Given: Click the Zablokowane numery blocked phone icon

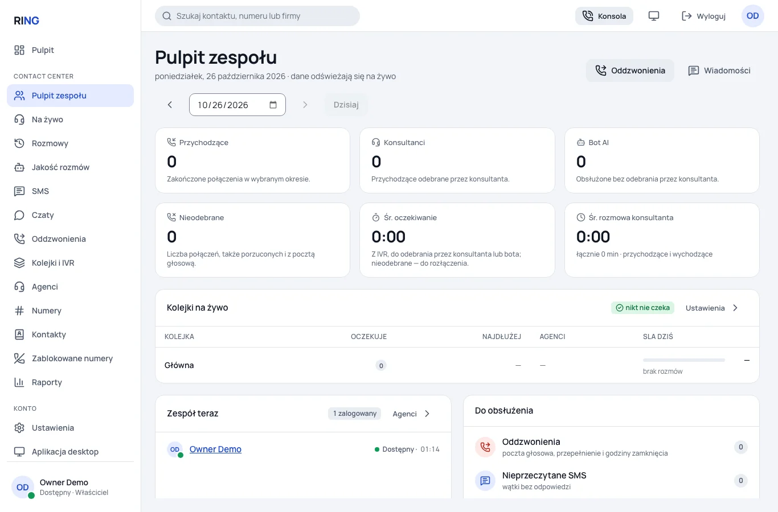Looking at the screenshot, I should tap(19, 358).
